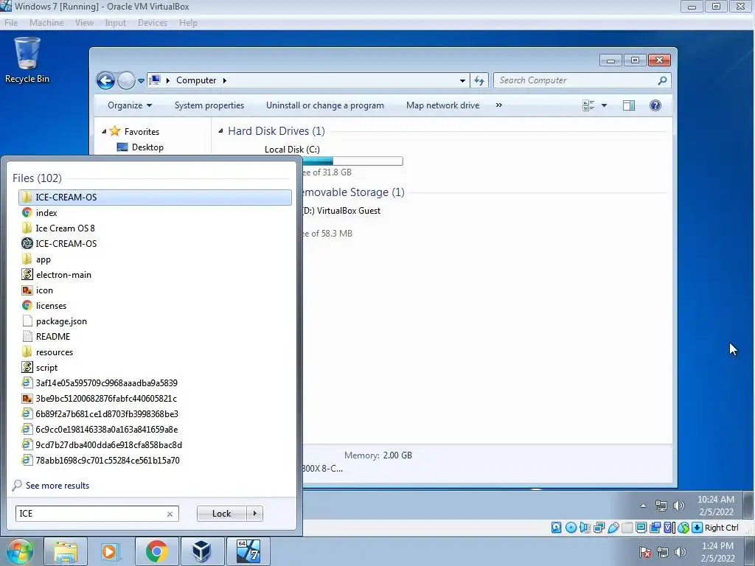Viewport: 755px width, 566px height.
Task: Open file 6c9cc0e198146338a0a163a841659a8e
Action: point(155,430)
